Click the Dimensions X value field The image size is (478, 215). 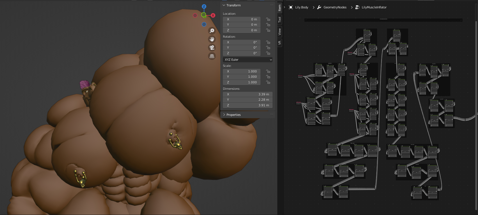[248, 94]
